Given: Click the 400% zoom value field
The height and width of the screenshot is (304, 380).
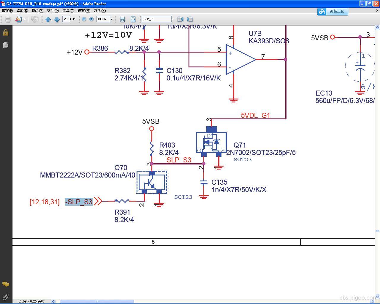Looking at the screenshot, I should [x=103, y=19].
